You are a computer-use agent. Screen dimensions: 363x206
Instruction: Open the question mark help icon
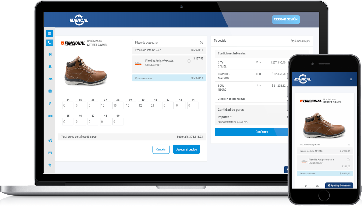click(50, 104)
